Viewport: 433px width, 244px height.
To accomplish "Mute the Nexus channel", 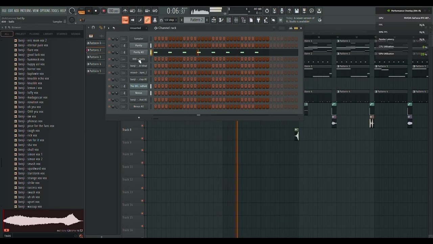I will tap(109, 93).
